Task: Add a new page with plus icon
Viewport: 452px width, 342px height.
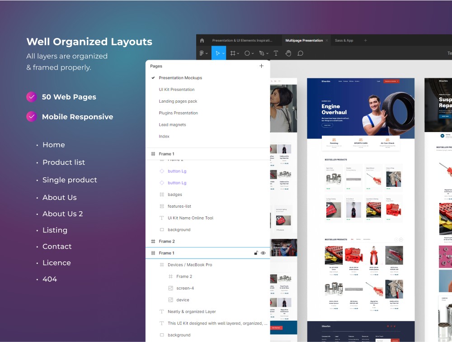Action: pyautogui.click(x=261, y=66)
